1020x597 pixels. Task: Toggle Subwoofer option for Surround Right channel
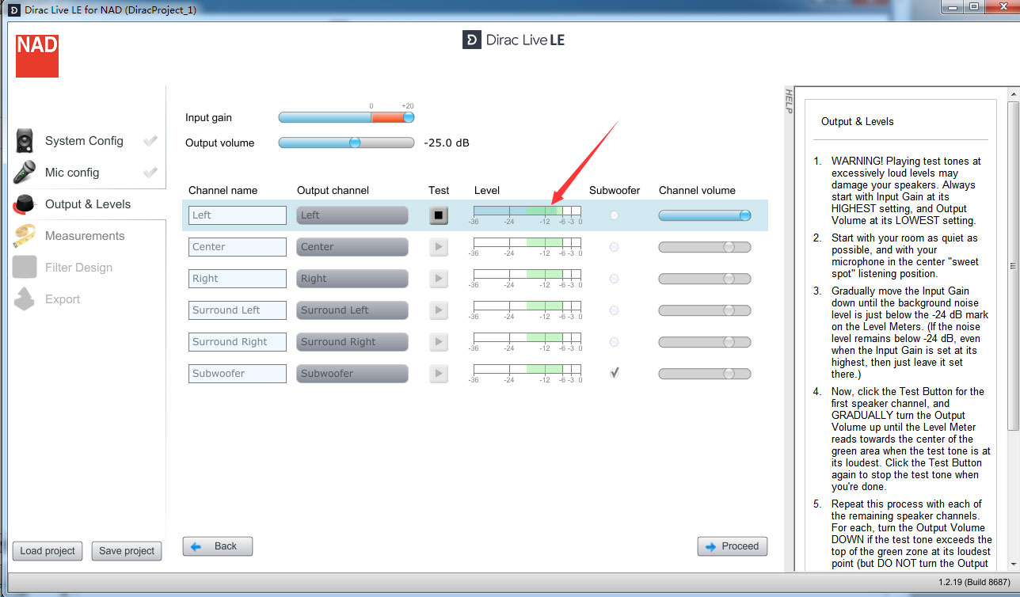[615, 342]
